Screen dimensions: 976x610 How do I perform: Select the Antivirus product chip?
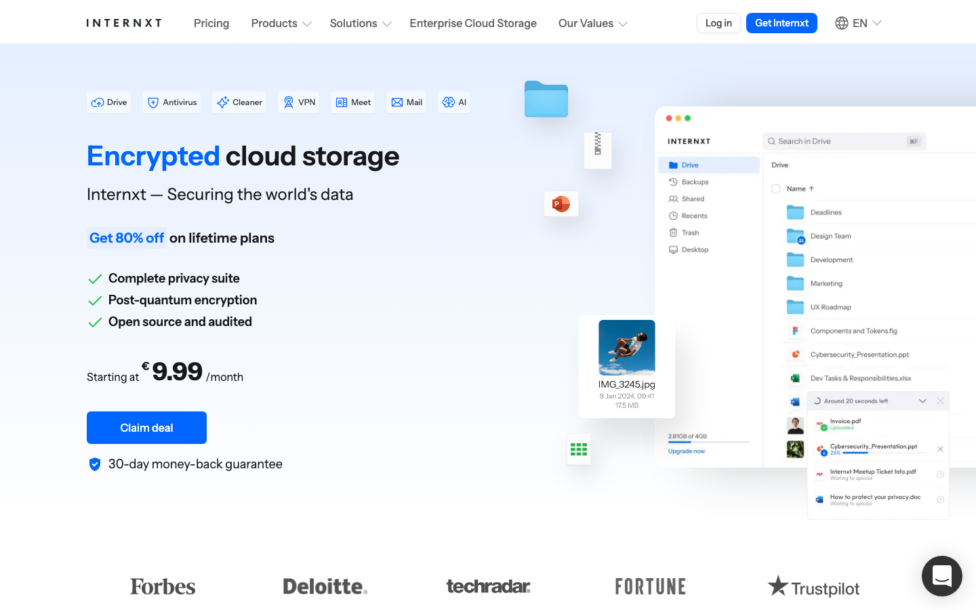(172, 102)
